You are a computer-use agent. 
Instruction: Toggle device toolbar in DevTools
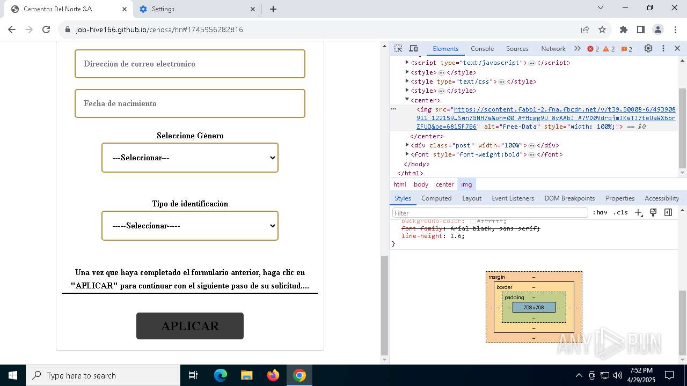[413, 48]
